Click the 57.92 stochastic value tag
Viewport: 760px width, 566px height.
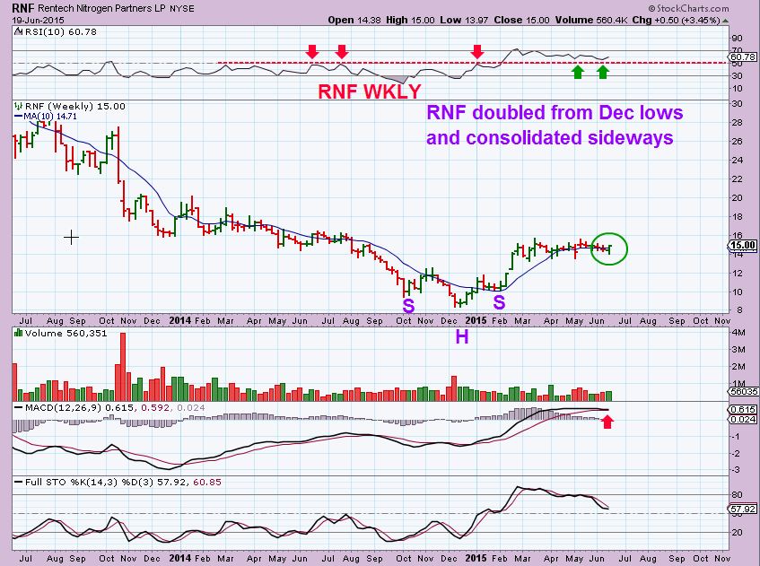[743, 509]
